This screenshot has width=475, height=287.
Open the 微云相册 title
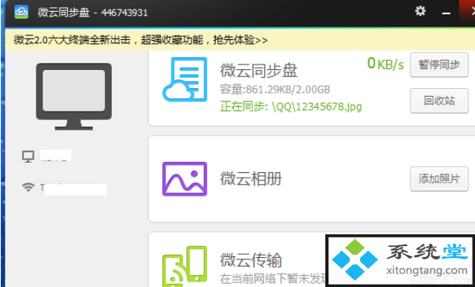point(250,178)
